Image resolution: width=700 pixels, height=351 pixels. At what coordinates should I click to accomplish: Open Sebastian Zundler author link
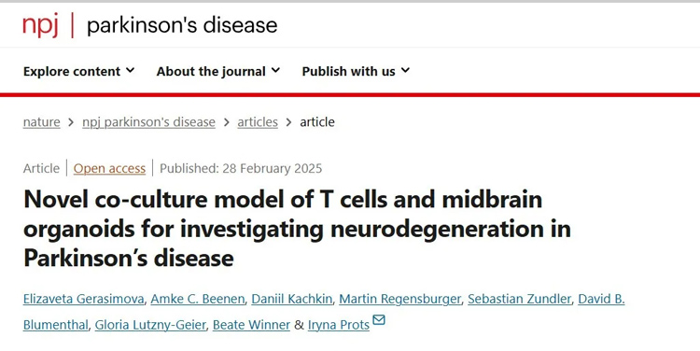point(520,299)
